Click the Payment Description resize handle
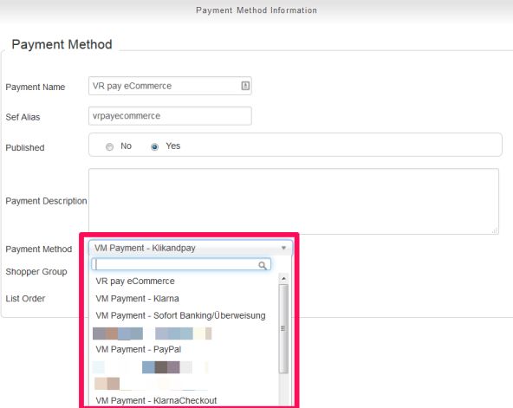513x408 pixels. point(495,230)
